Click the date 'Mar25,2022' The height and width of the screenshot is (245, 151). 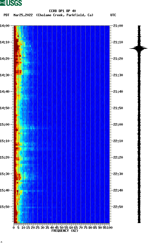pyautogui.click(x=23, y=15)
